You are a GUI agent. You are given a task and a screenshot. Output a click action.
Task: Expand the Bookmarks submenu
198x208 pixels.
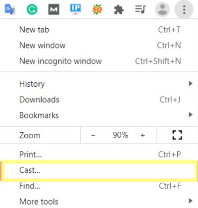pos(99,115)
